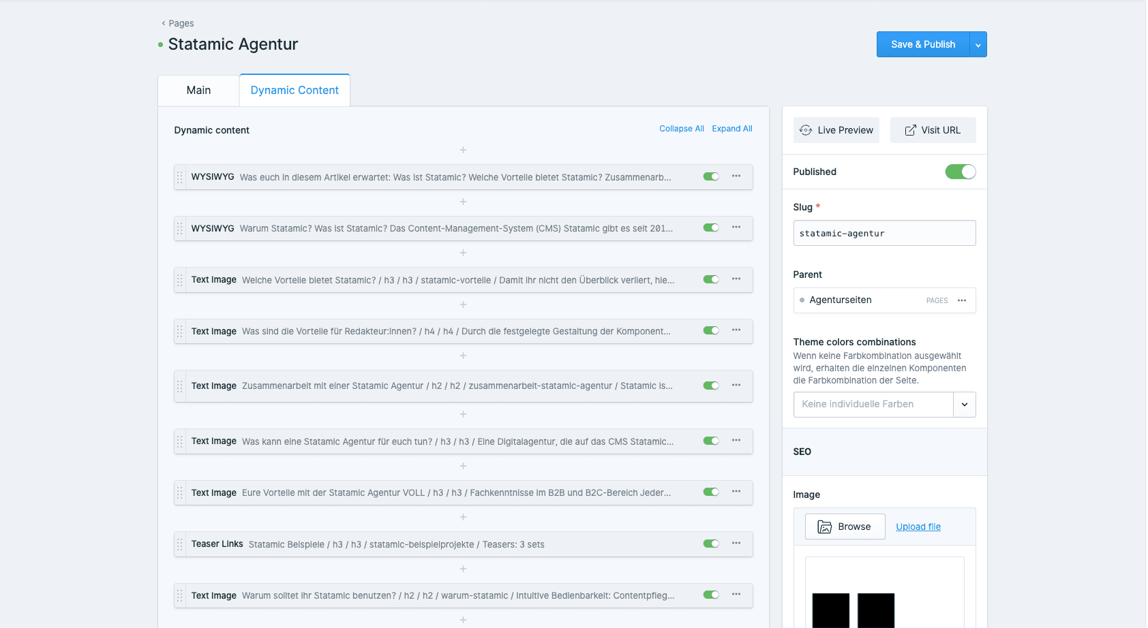Browse for an image asset
The height and width of the screenshot is (628, 1148).
click(845, 527)
